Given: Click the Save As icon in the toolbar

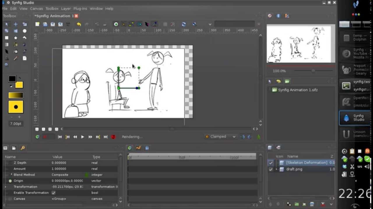Looking at the screenshot, I should [x=60, y=24].
